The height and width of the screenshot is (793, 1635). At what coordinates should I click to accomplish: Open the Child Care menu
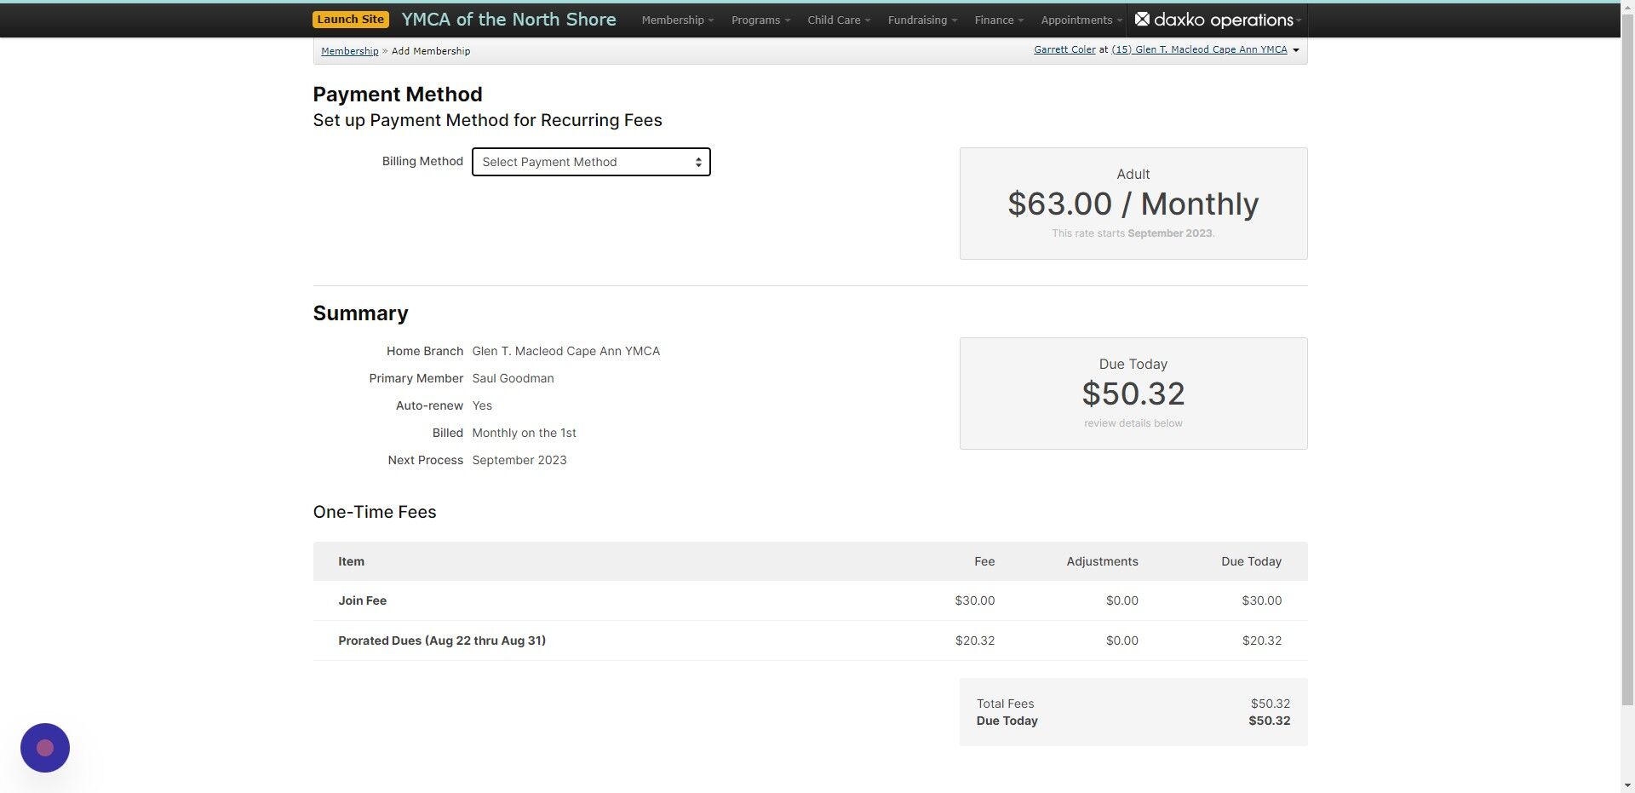(839, 20)
